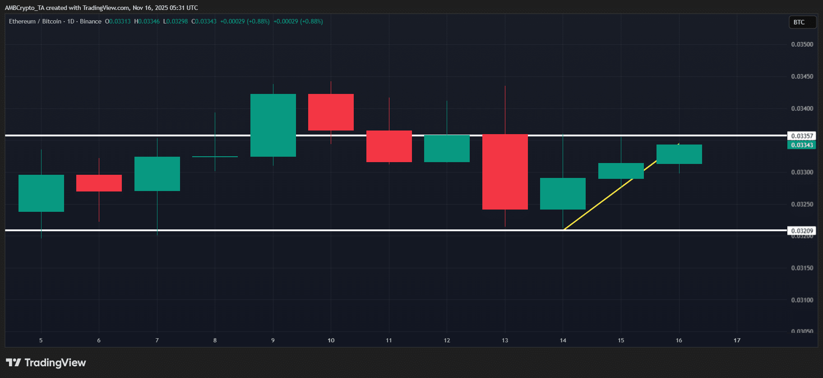This screenshot has height=378, width=823.
Task: Select the doji candle on the 8th
Action: coord(215,156)
